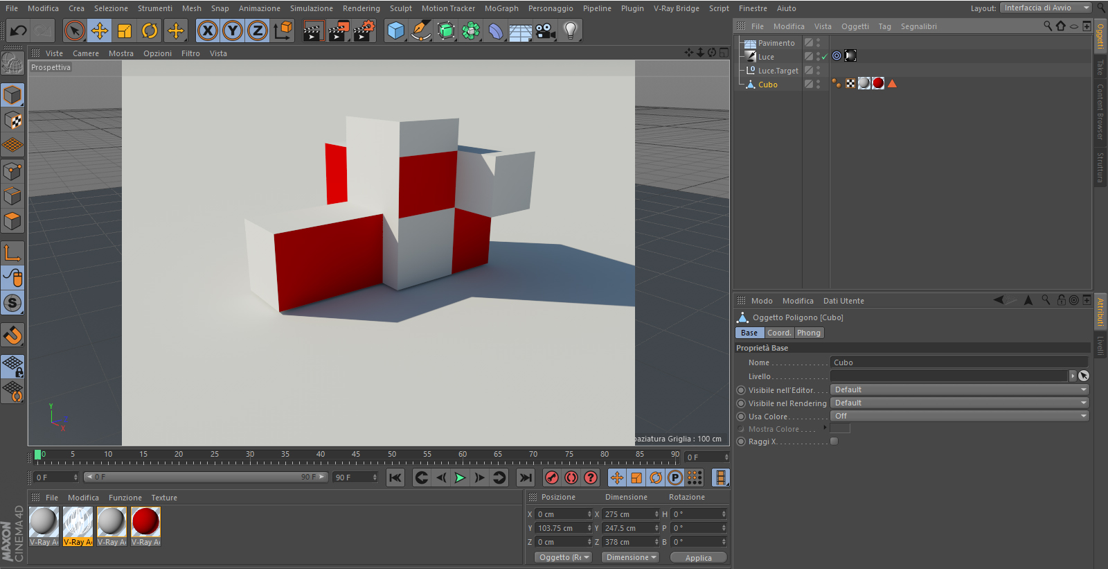Click frame 45 on timeline ruler
Image resolution: width=1108 pixels, height=569 pixels.
pos(356,456)
